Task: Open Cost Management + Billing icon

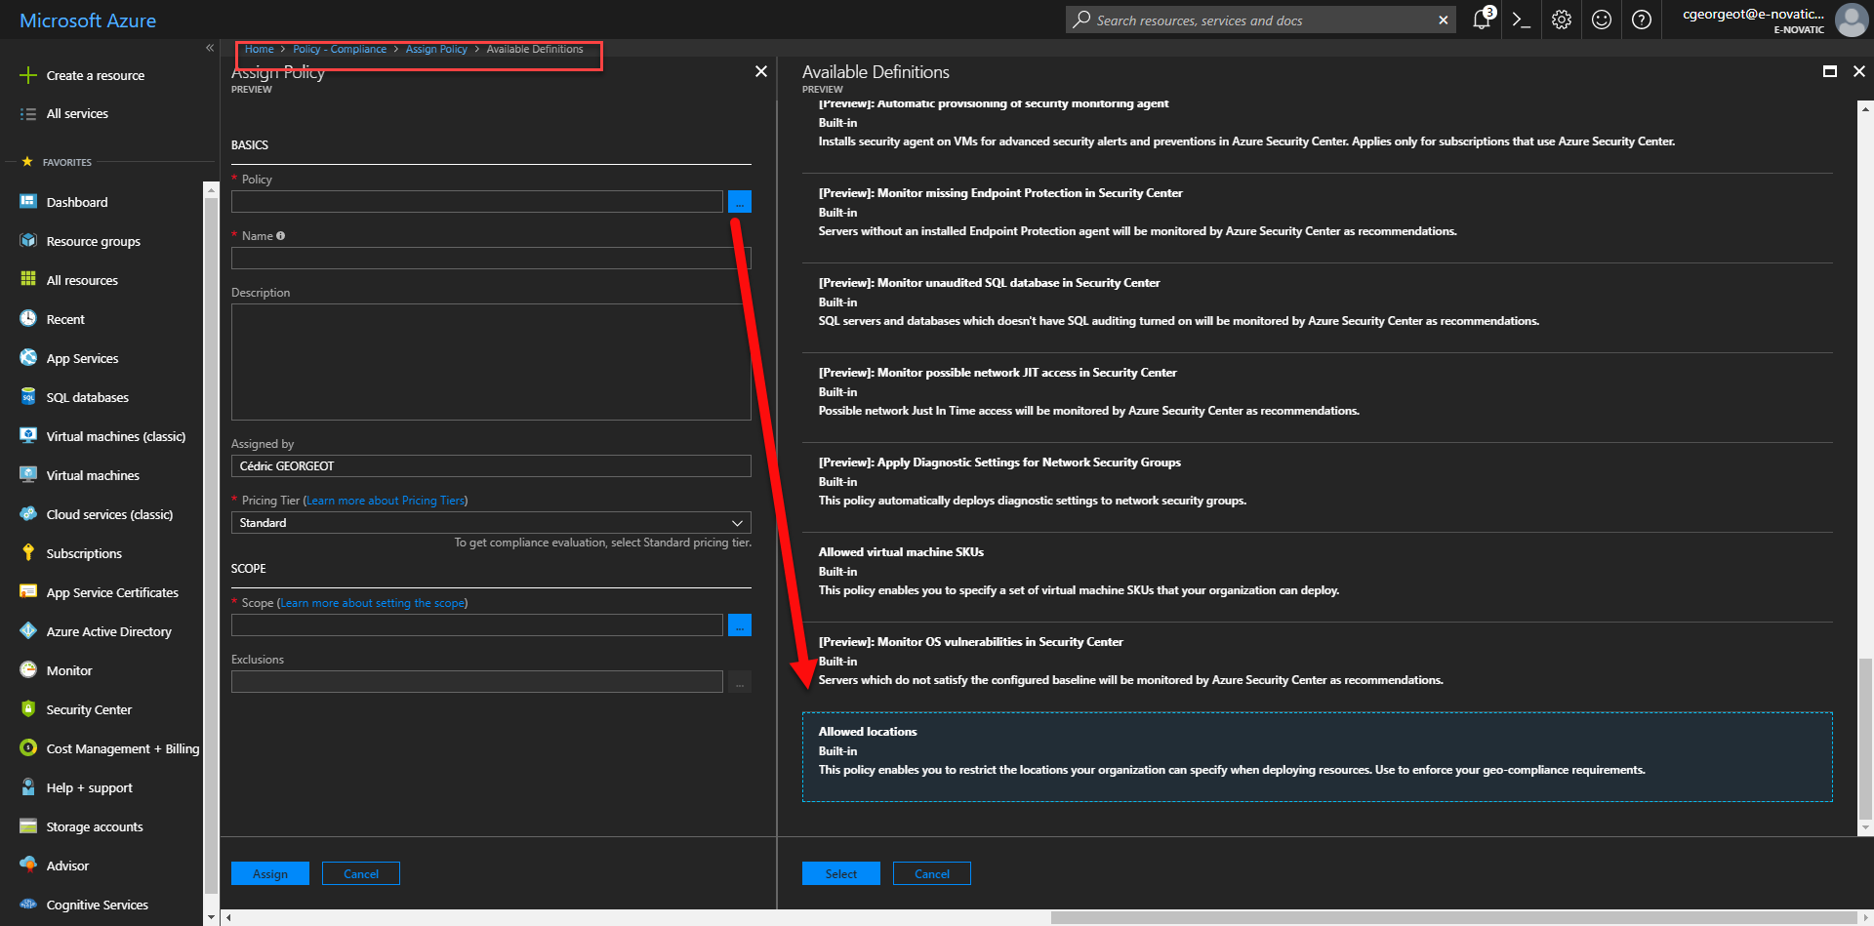Action: [28, 748]
